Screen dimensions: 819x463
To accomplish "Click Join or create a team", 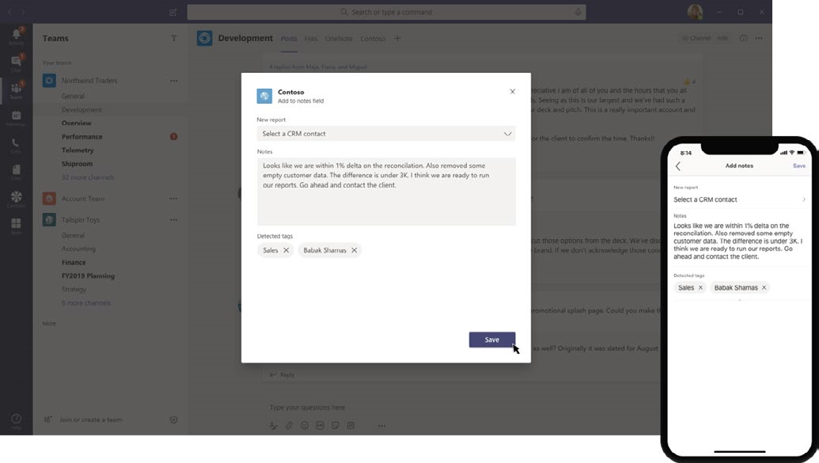I will click(x=90, y=419).
